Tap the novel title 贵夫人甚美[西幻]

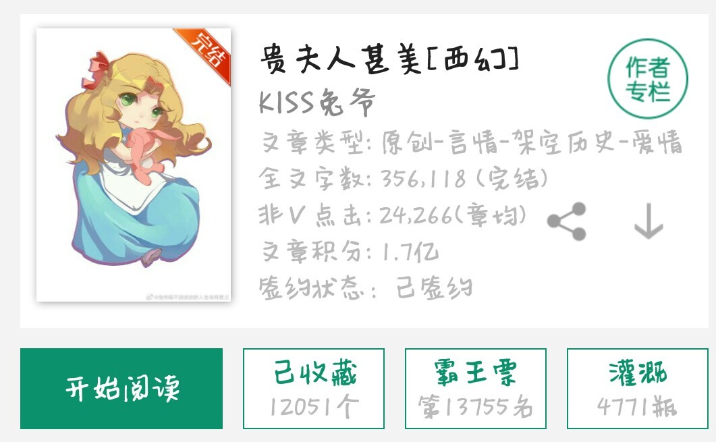click(389, 60)
